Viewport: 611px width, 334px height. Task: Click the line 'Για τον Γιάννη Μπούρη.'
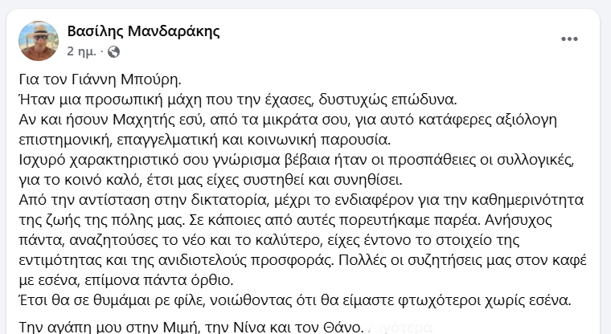coord(100,79)
